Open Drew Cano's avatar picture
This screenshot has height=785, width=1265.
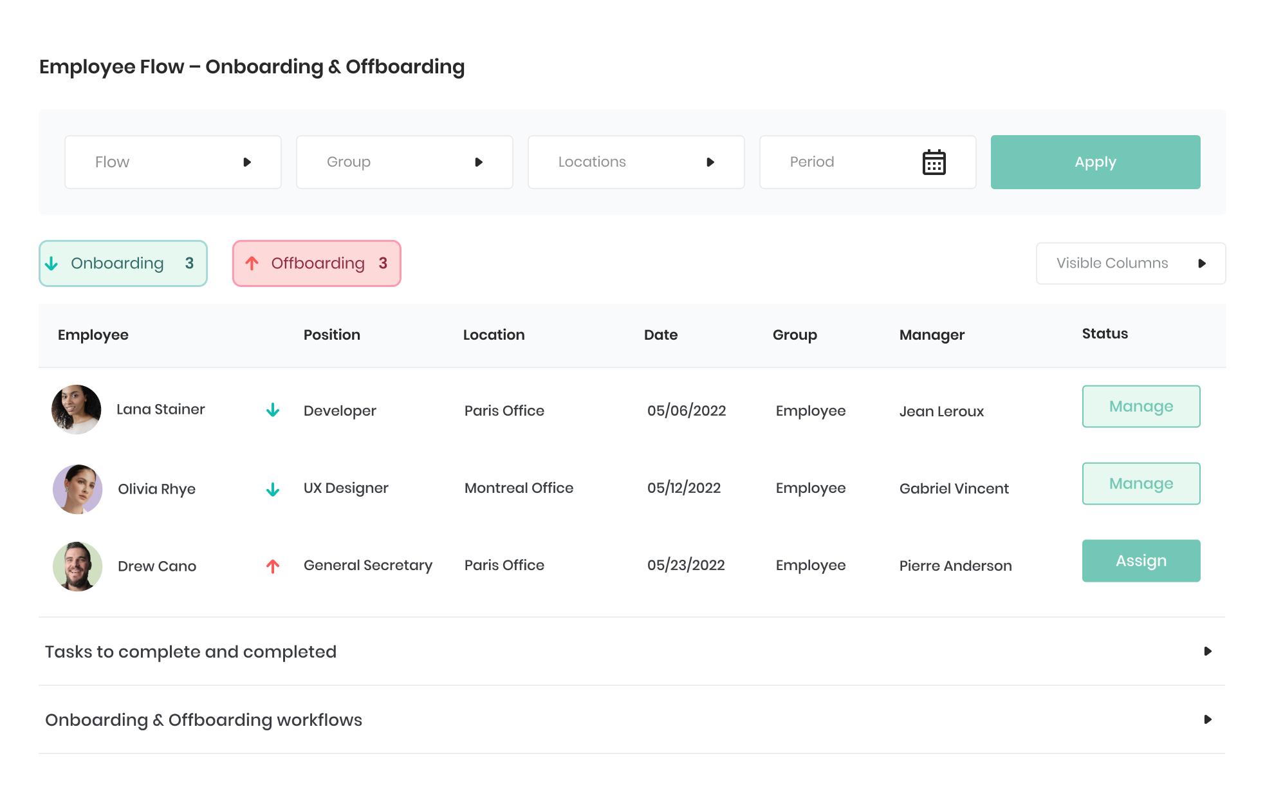[77, 566]
